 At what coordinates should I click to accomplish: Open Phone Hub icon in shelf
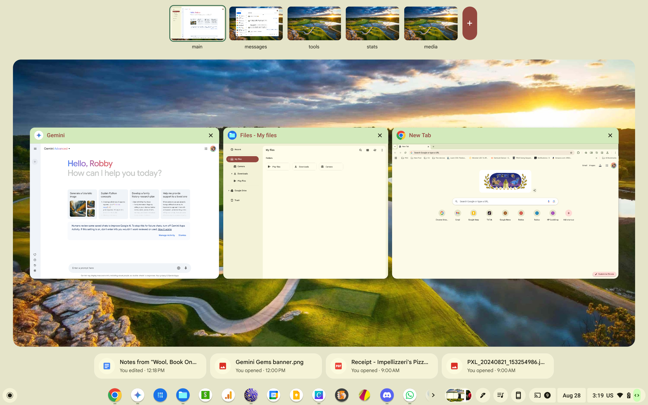(x=518, y=395)
